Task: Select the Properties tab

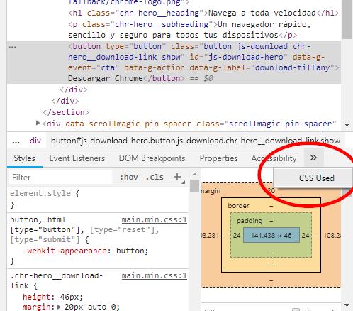Action: [x=218, y=158]
